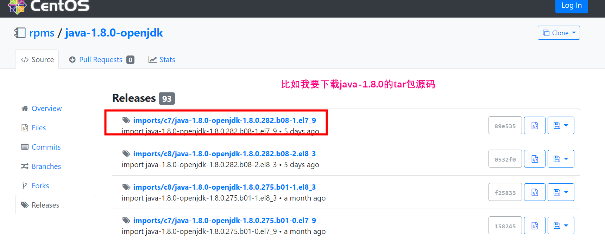Open Overview in the sidebar
This screenshot has width=605, height=242.
click(46, 109)
